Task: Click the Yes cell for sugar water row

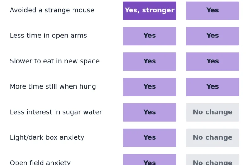Action: point(149,112)
